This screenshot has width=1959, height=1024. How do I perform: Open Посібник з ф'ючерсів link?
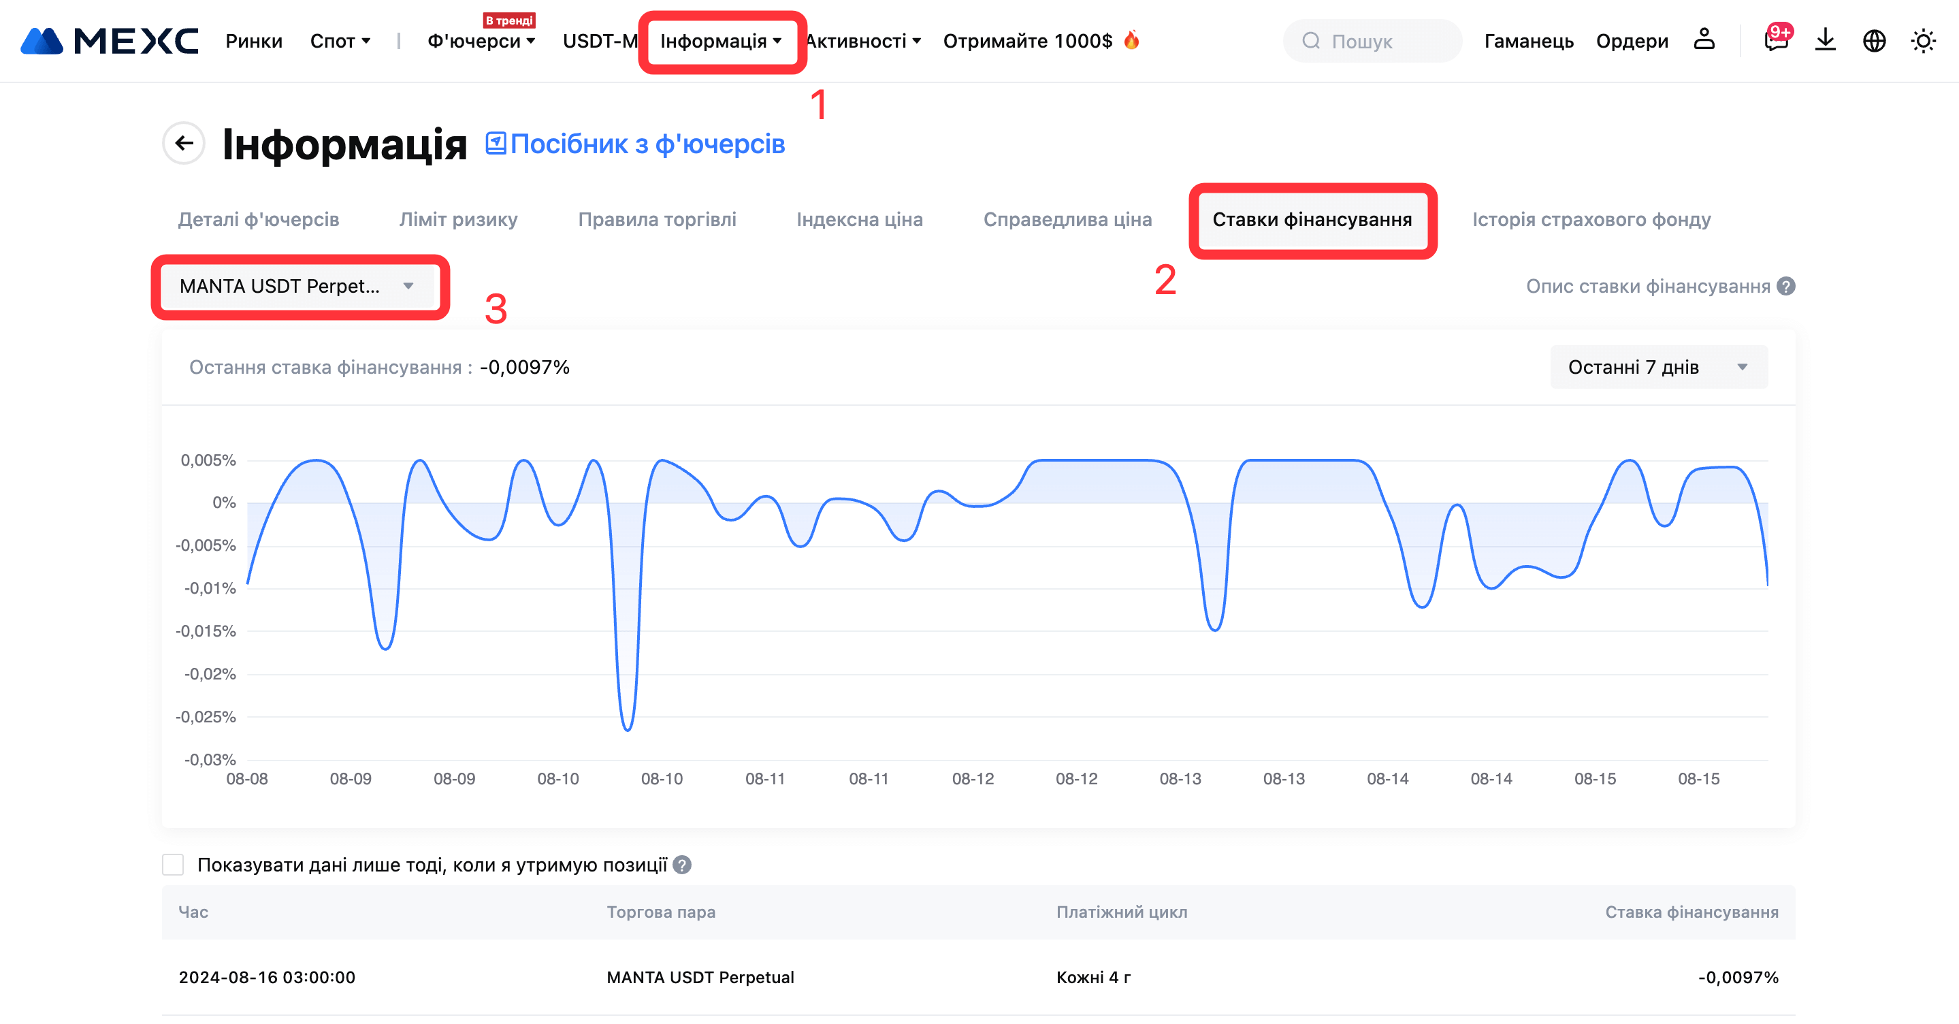point(635,144)
